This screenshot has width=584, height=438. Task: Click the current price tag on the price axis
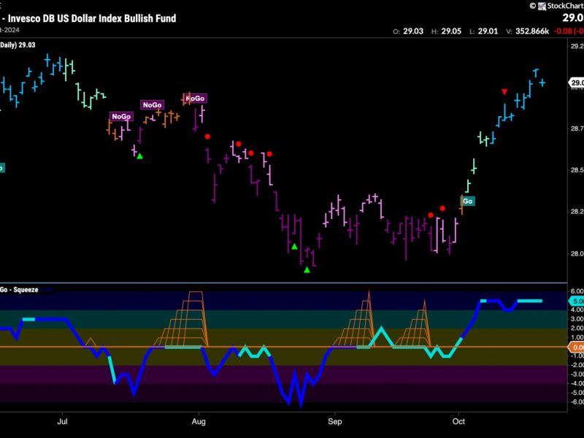tap(576, 82)
